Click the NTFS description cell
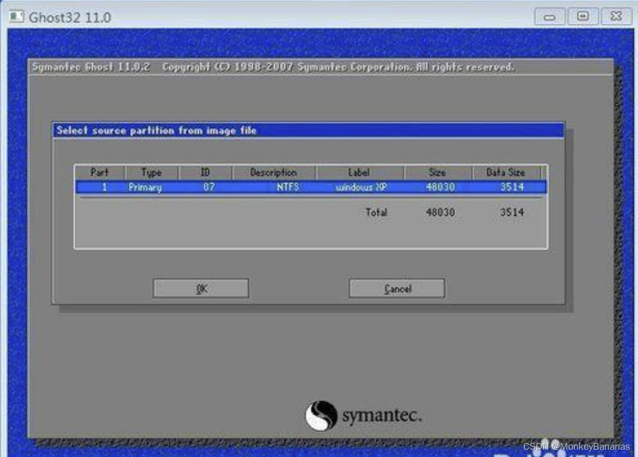Image resolution: width=638 pixels, height=457 pixels. [288, 187]
